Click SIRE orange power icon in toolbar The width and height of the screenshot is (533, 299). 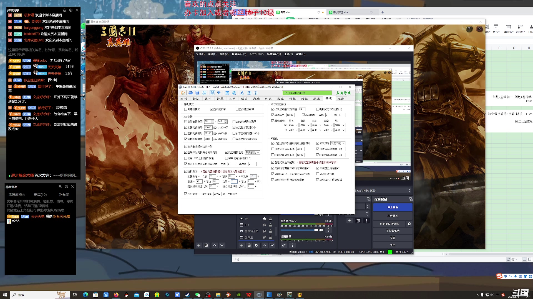183,93
